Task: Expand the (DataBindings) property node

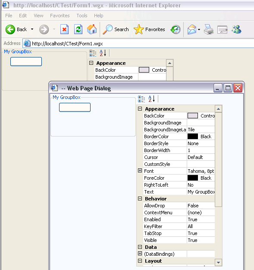Action: (140, 254)
